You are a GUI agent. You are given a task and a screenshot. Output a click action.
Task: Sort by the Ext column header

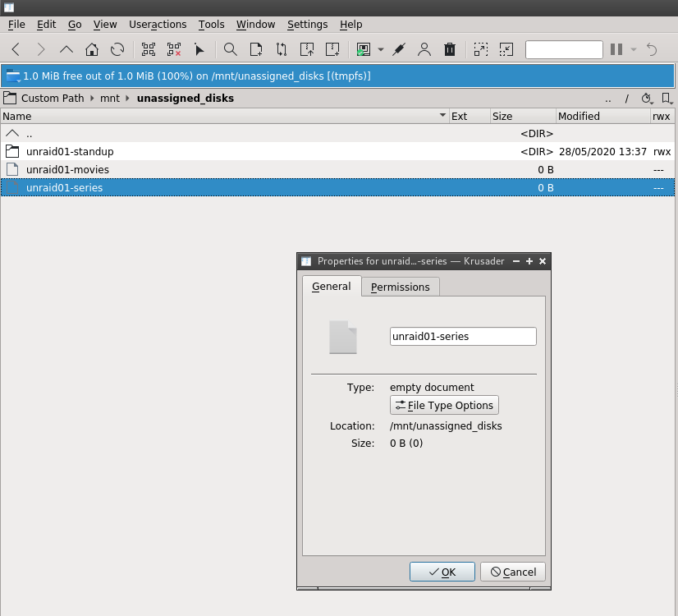click(x=470, y=117)
